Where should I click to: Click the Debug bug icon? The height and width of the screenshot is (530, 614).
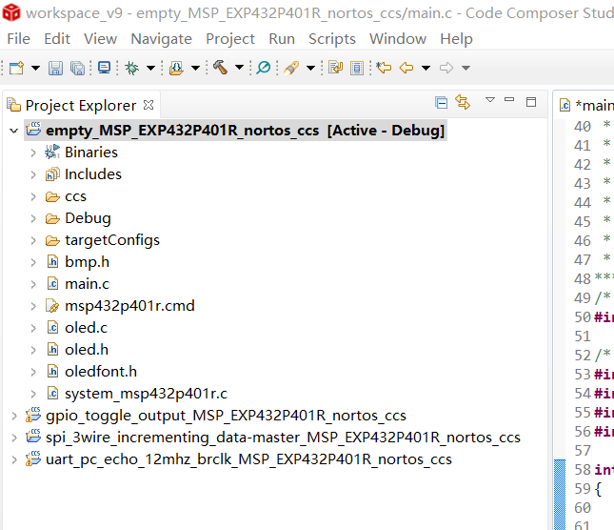(132, 68)
